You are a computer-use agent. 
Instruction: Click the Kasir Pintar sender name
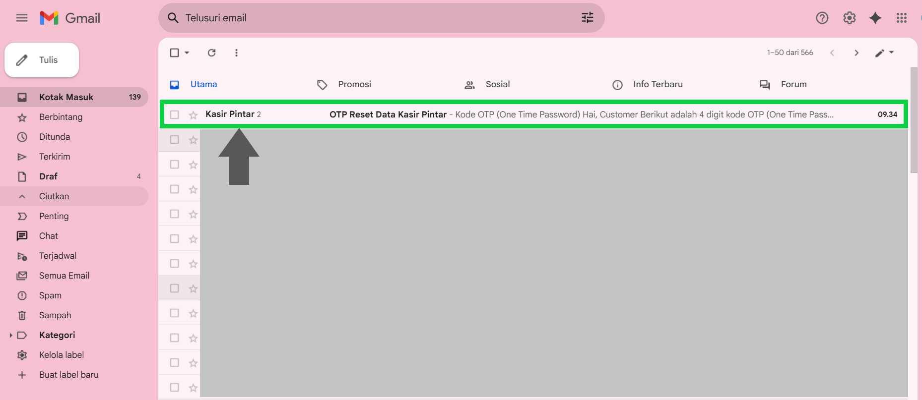230,114
